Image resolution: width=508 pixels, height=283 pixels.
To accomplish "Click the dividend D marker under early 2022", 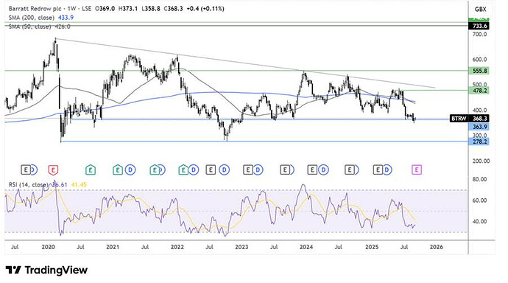I will pyautogui.click(x=194, y=170).
